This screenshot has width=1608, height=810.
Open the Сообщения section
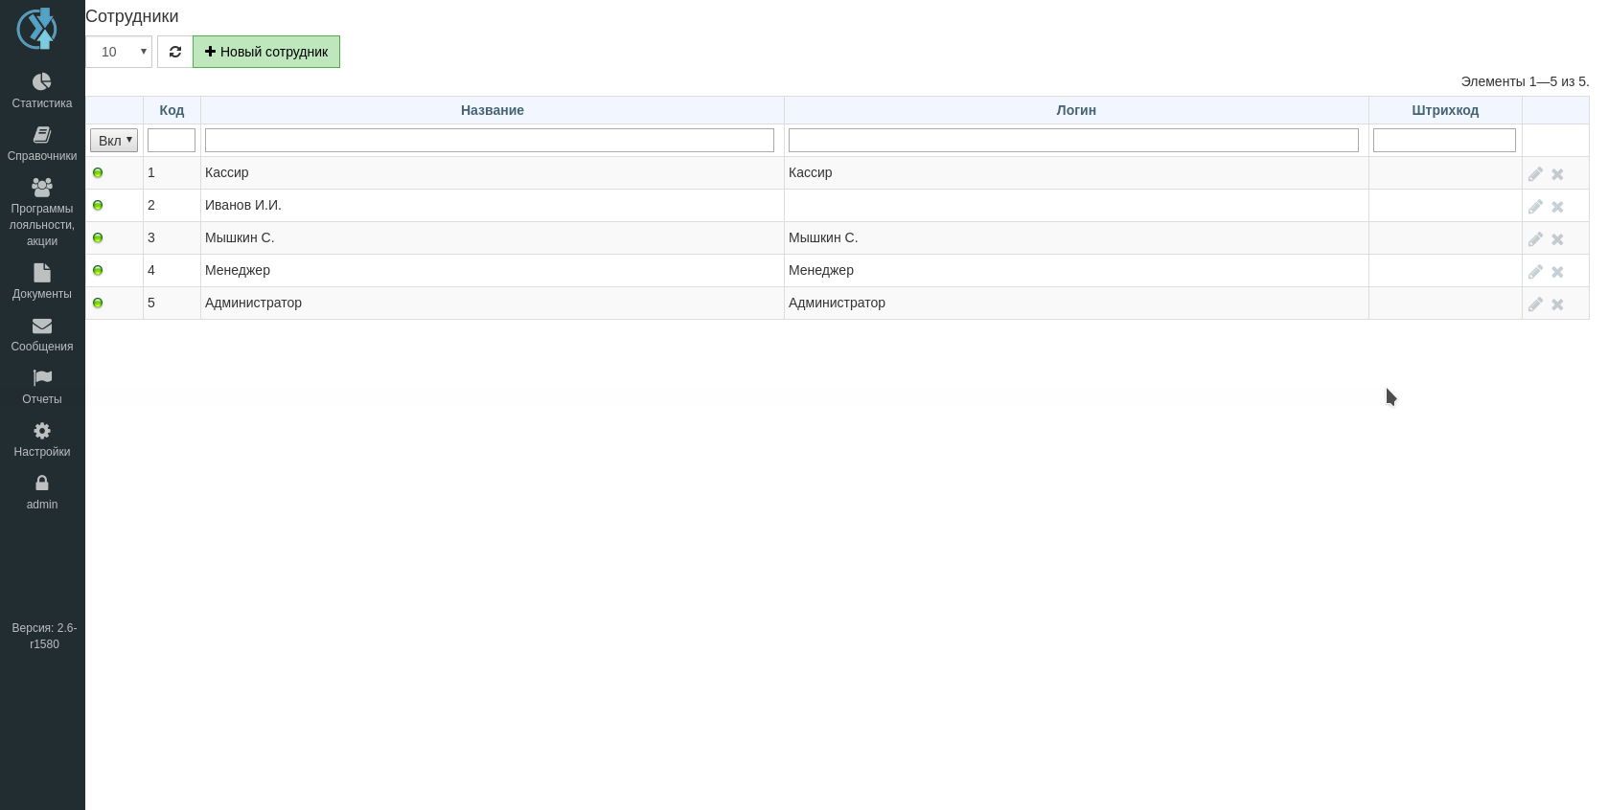coord(42,334)
